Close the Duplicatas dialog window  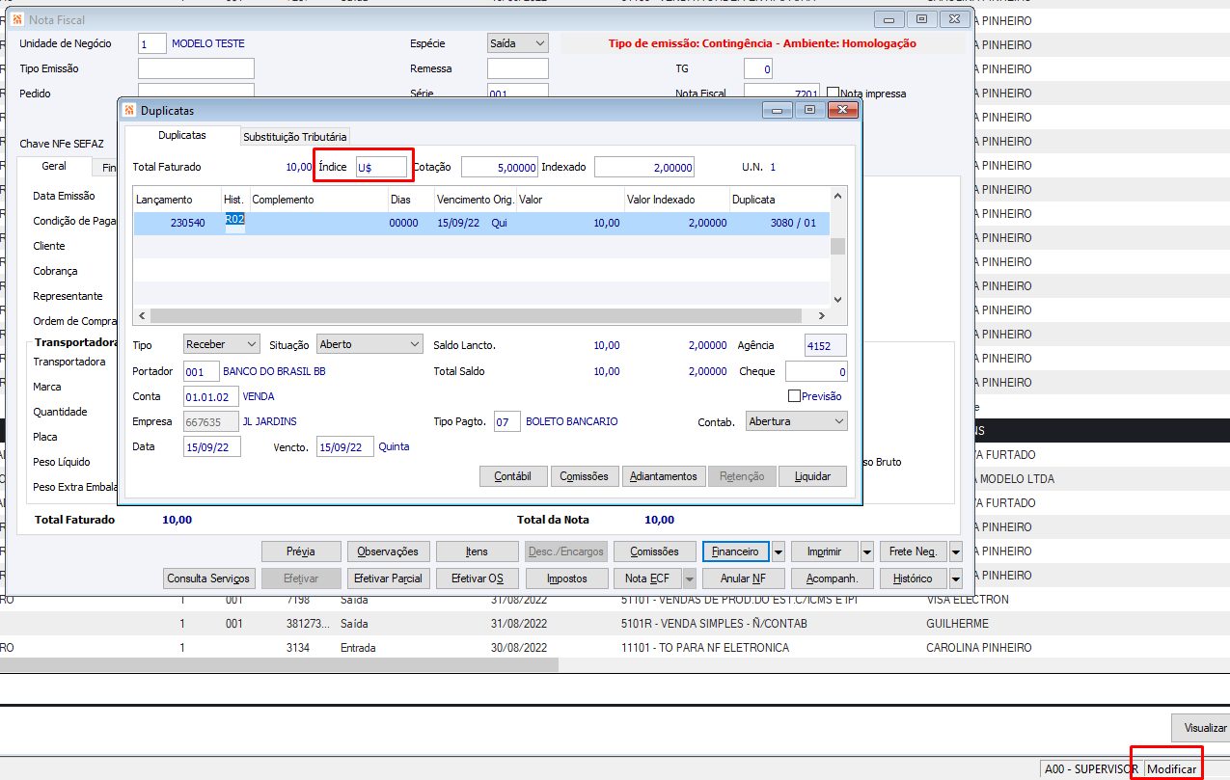(842, 110)
